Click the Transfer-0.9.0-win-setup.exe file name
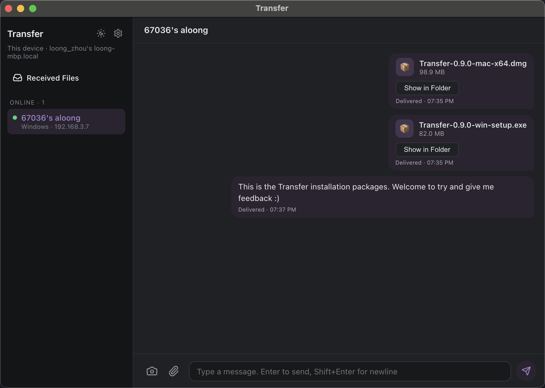545x388 pixels. [473, 125]
